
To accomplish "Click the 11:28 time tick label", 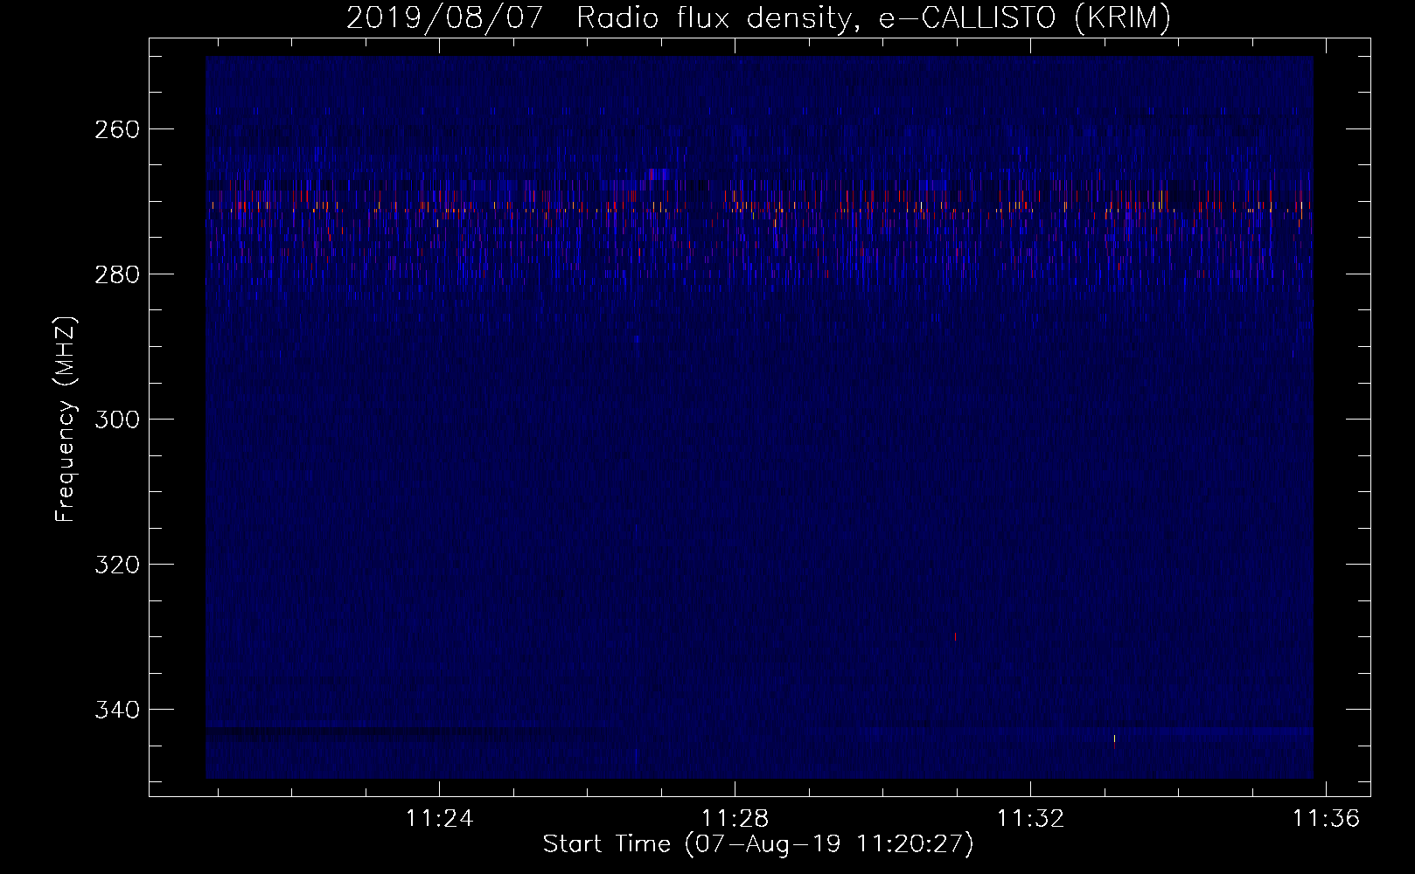I will coord(735,819).
